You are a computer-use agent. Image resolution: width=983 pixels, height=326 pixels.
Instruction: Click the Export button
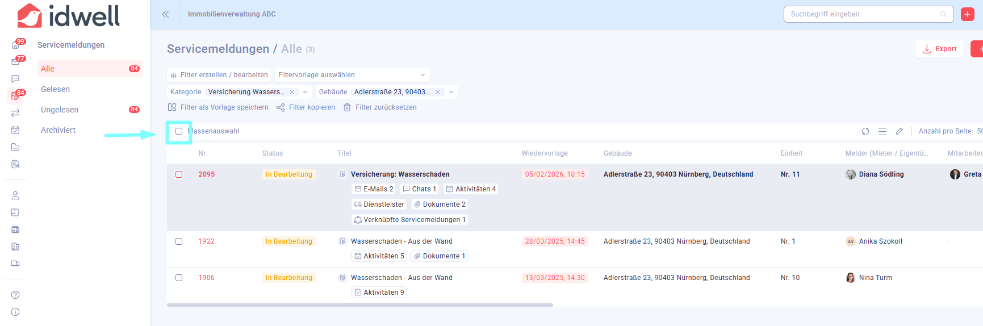939,49
